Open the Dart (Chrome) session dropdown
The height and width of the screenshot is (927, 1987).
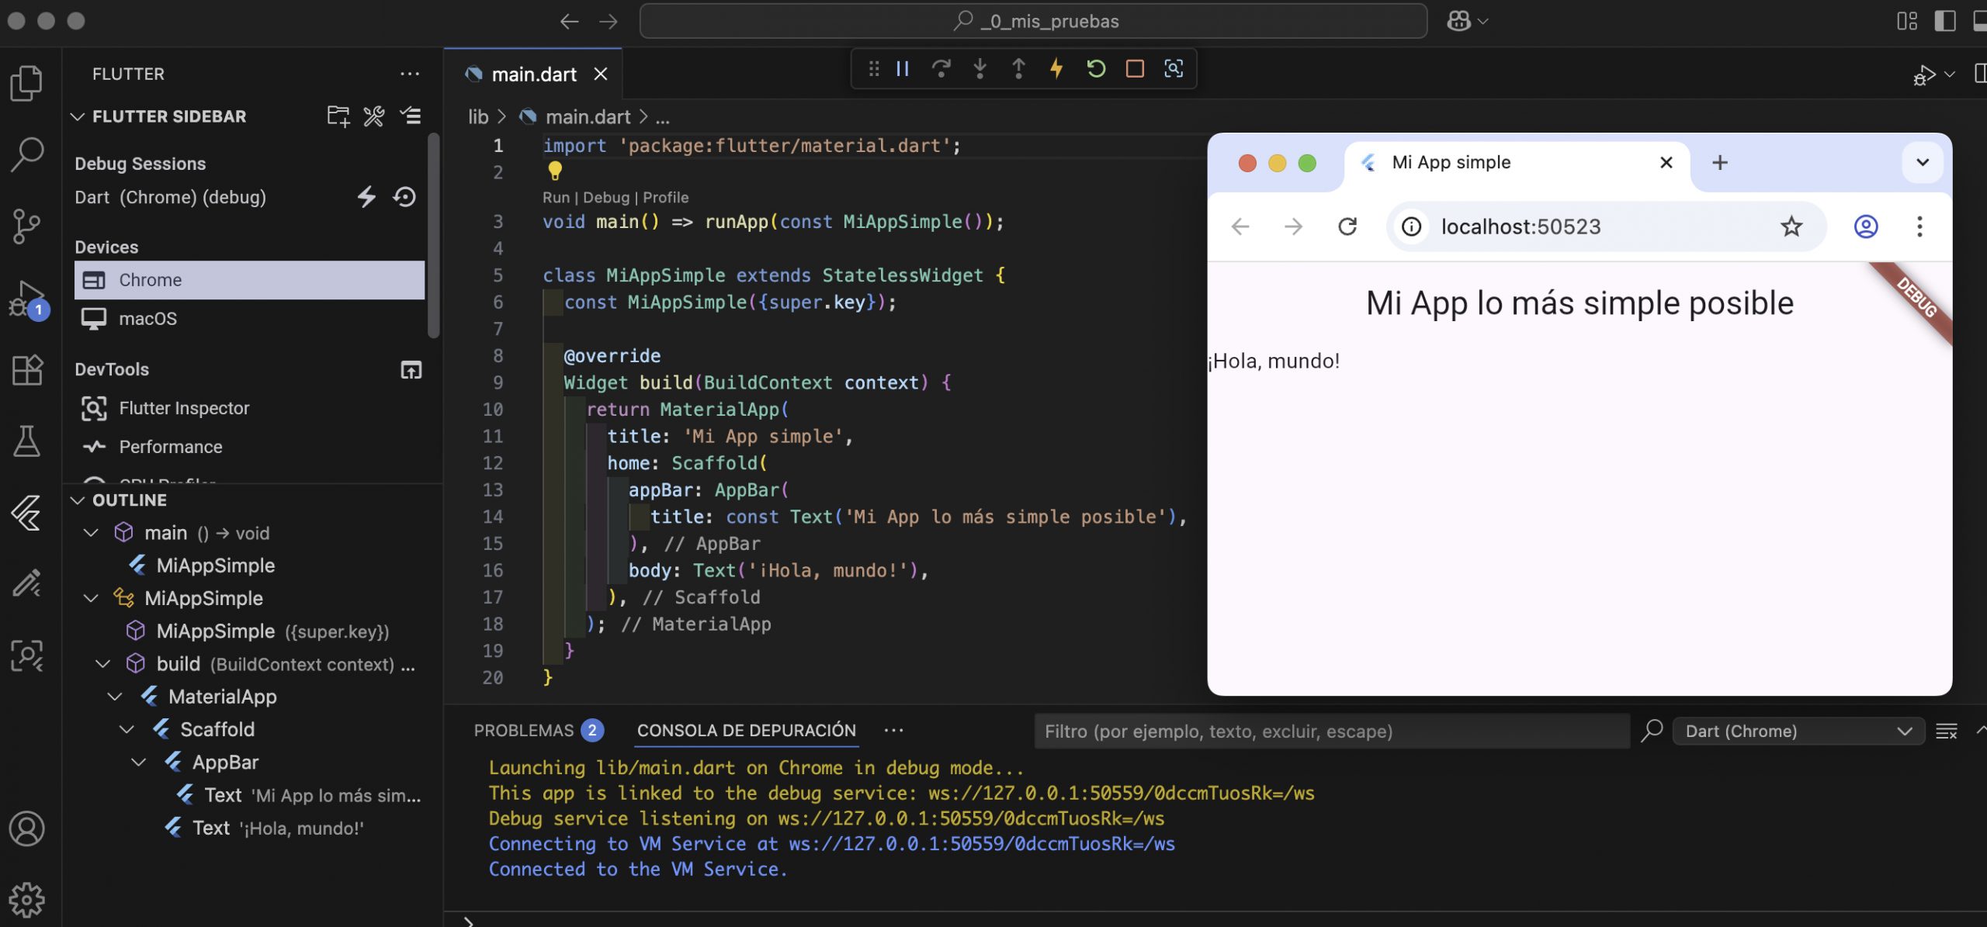pyautogui.click(x=1798, y=731)
